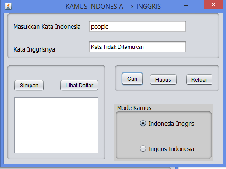Click the 'Kata Tidak Ditemukan' result field
226x169 pixels.
click(137, 47)
